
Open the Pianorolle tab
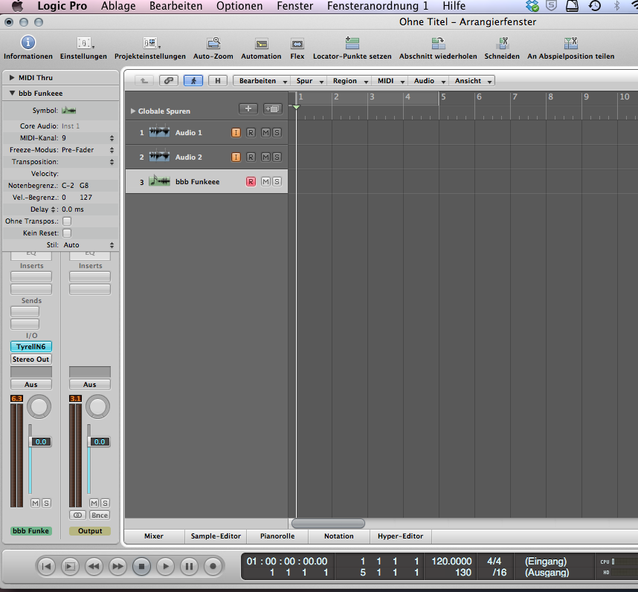point(277,536)
